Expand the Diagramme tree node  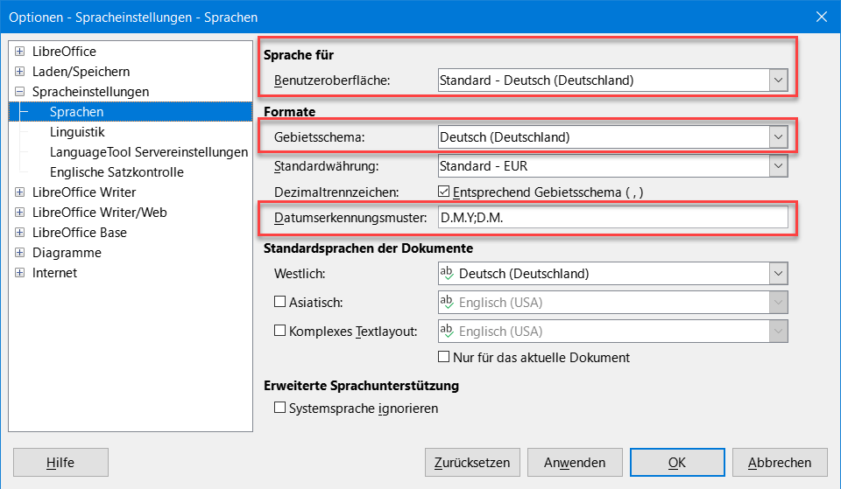coord(20,252)
